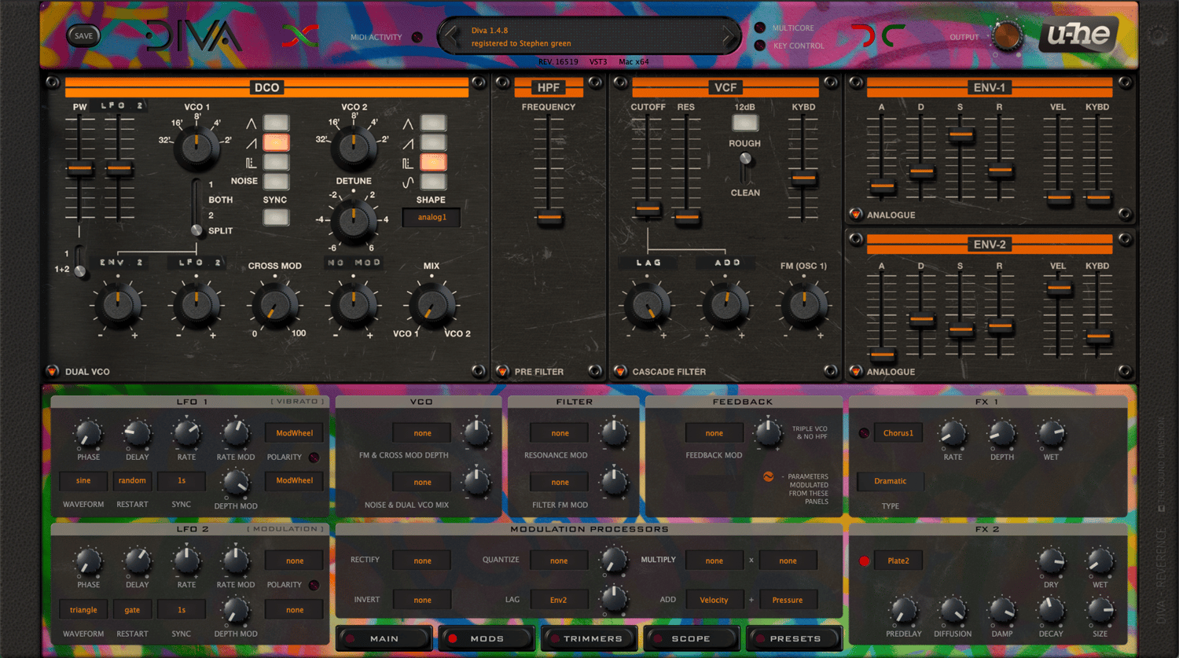1179x658 pixels.
Task: Toggle the MULTICORE indicator
Action: tap(760, 28)
